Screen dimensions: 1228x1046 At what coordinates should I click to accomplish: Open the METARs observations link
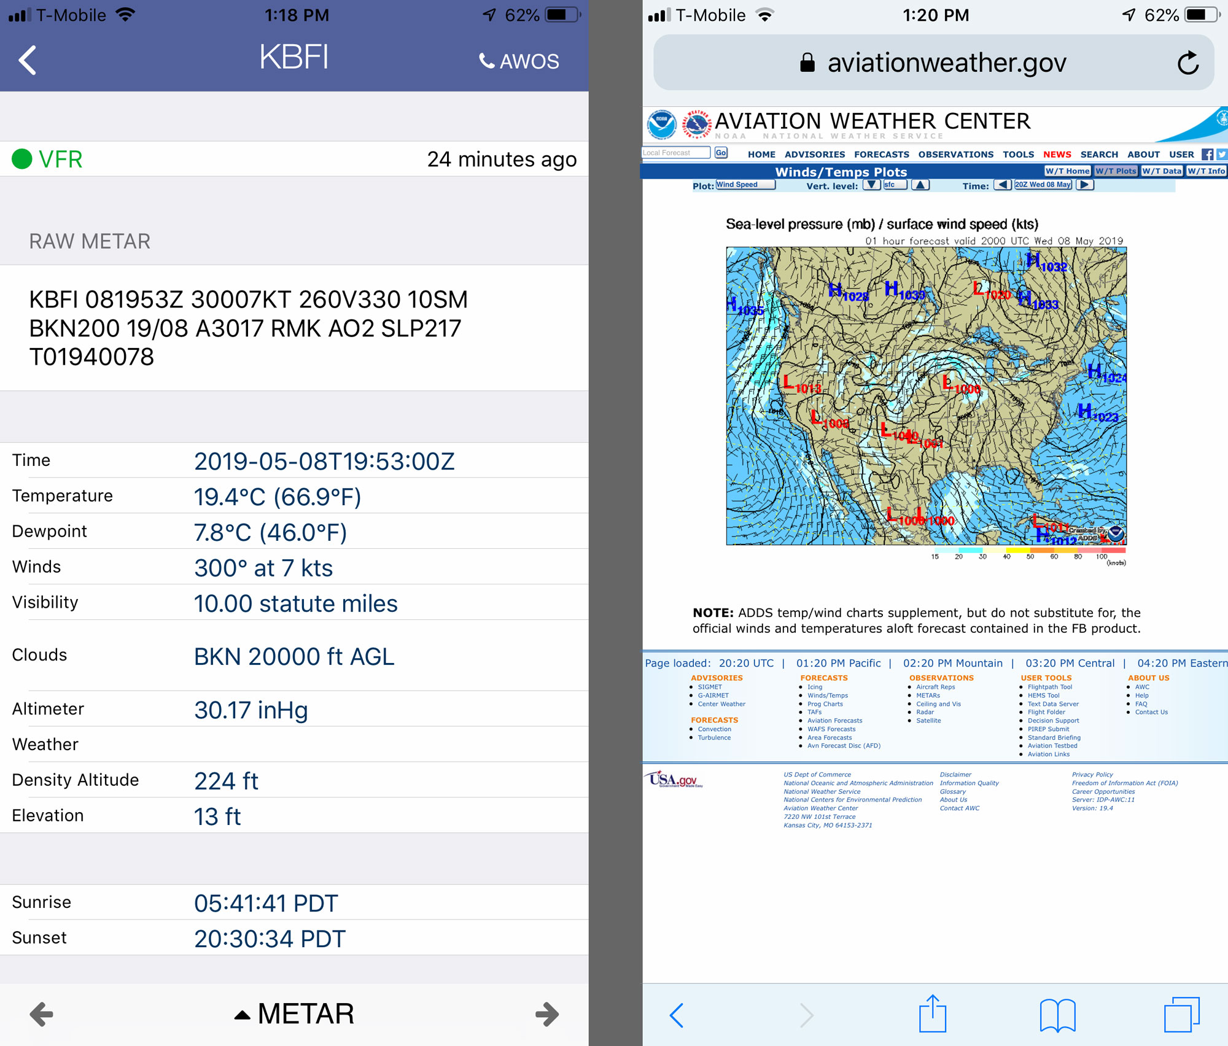point(928,696)
